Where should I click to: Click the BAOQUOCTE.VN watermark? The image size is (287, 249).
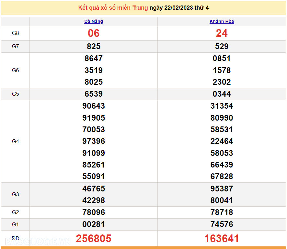[x=39, y=241]
